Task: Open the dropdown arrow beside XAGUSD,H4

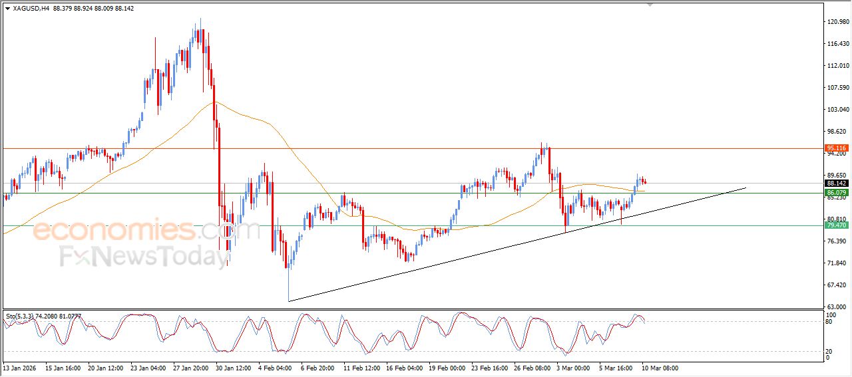Action: click(x=7, y=9)
